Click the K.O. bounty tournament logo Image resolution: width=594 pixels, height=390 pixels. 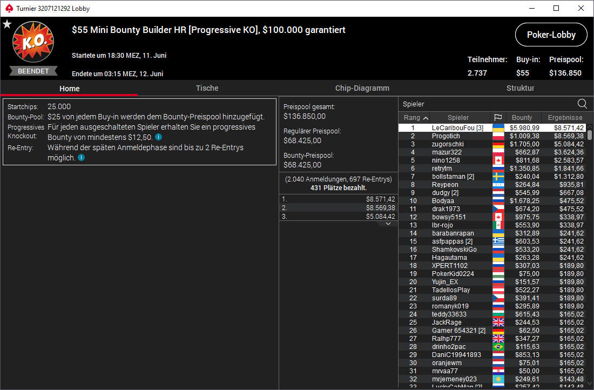pos(33,42)
